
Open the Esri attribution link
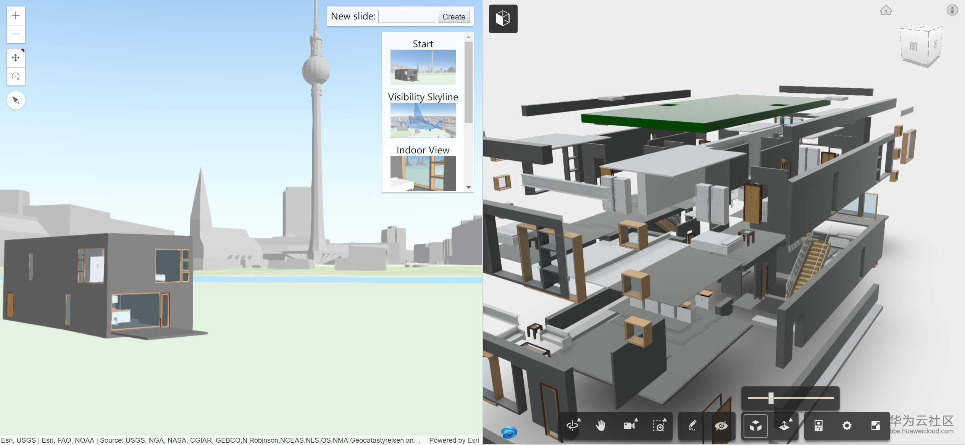(x=473, y=440)
